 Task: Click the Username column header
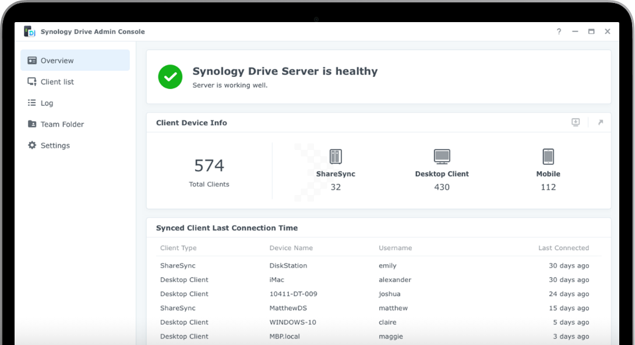(395, 248)
